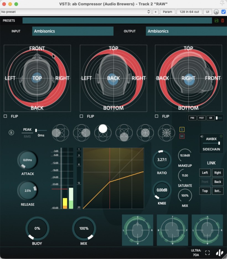Open the 128 in 64 out routing
Viewport: 227px width, 259px height.
pyautogui.click(x=189, y=12)
